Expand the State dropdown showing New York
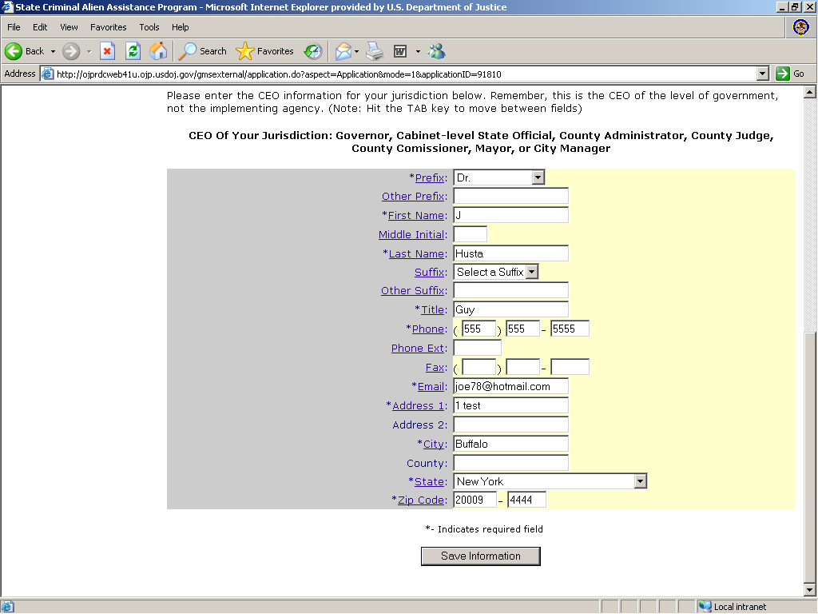The height and width of the screenshot is (614, 818). click(640, 481)
